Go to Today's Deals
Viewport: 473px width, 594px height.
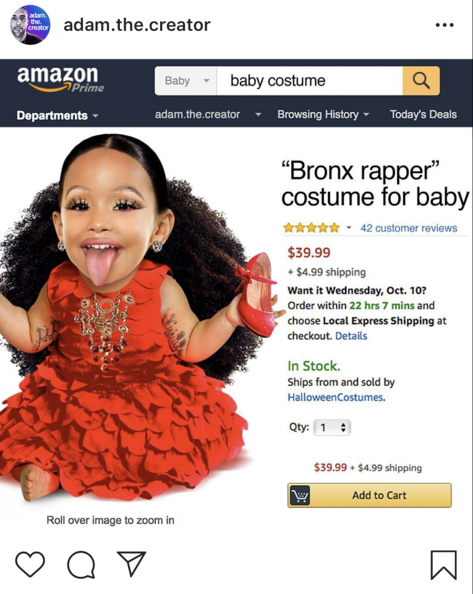[x=423, y=114]
